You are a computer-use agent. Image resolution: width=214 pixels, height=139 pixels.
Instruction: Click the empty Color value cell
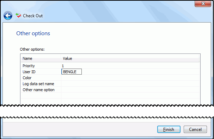(130, 78)
